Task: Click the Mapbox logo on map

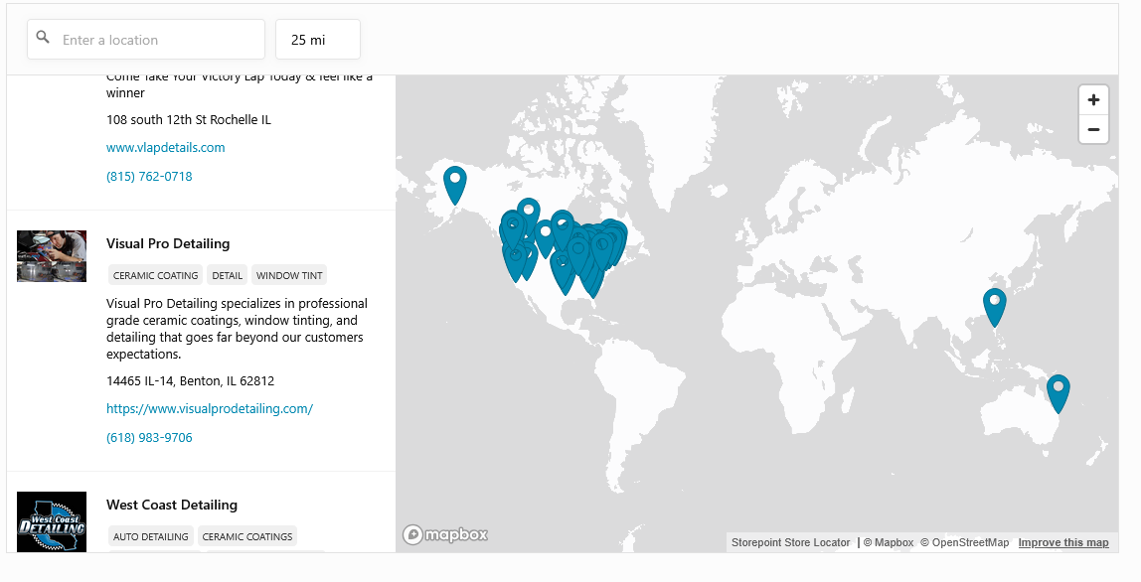Action: (x=445, y=534)
